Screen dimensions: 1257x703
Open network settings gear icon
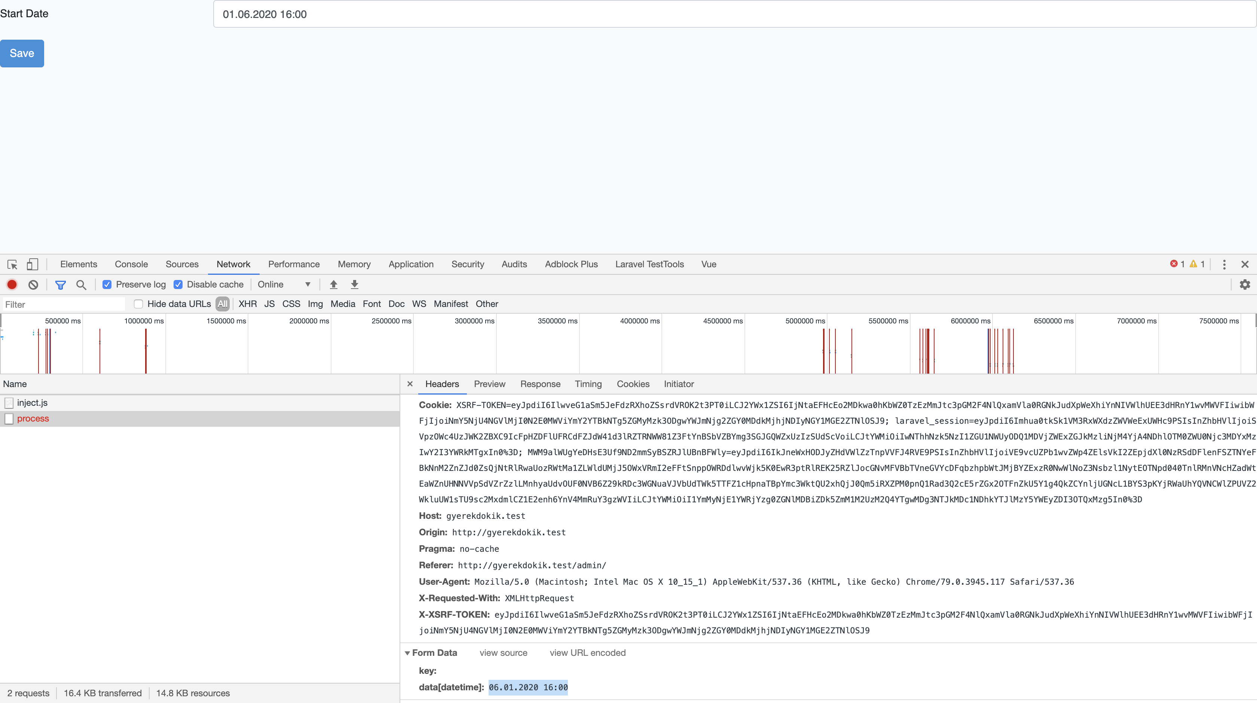click(1245, 284)
